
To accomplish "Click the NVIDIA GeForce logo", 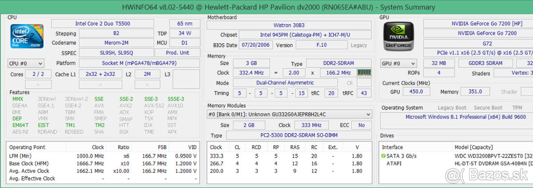I will [399, 36].
